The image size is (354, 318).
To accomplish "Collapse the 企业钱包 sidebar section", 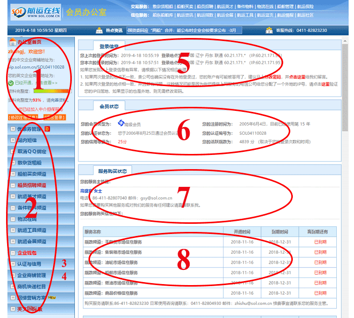I will (13, 253).
